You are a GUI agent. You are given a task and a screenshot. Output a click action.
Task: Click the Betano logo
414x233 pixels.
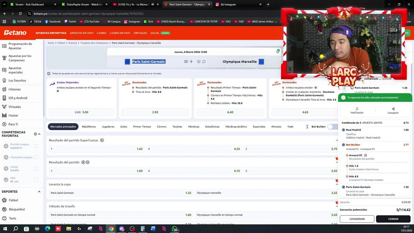tap(15, 33)
